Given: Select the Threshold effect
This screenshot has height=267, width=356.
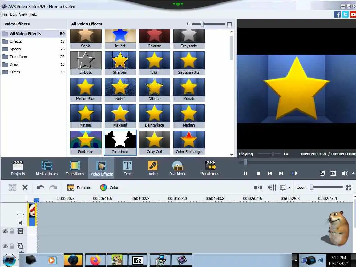Looking at the screenshot, I should coord(120,142).
